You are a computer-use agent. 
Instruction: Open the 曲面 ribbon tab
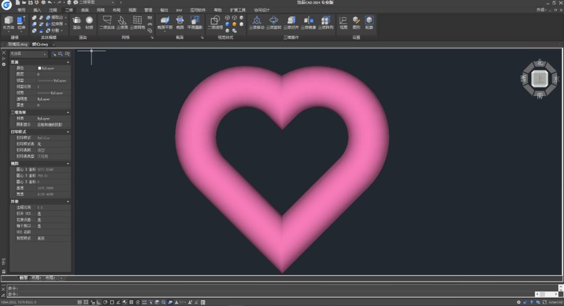point(85,10)
